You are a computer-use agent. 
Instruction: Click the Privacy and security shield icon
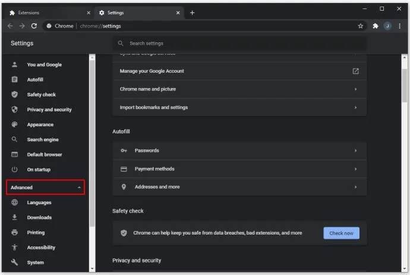pyautogui.click(x=15, y=110)
